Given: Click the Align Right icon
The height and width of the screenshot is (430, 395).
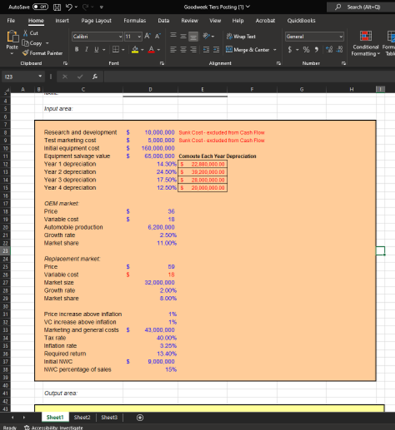Looking at the screenshot, I should (193, 50).
